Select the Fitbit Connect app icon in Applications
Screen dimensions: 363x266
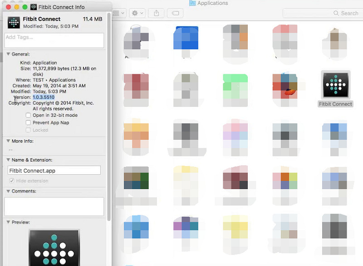click(x=335, y=85)
